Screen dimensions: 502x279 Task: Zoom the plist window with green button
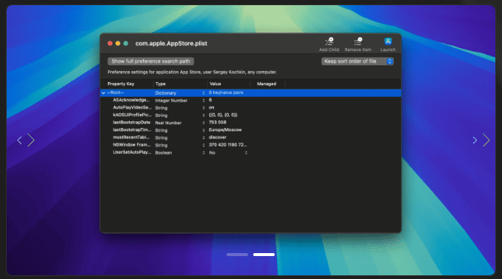click(x=126, y=44)
